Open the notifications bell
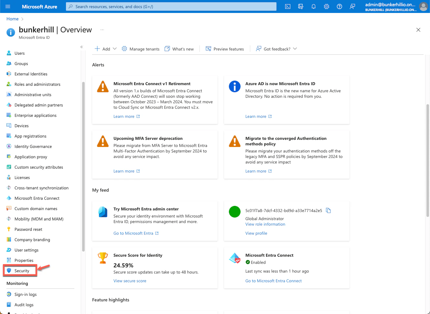The image size is (430, 314). click(x=314, y=6)
